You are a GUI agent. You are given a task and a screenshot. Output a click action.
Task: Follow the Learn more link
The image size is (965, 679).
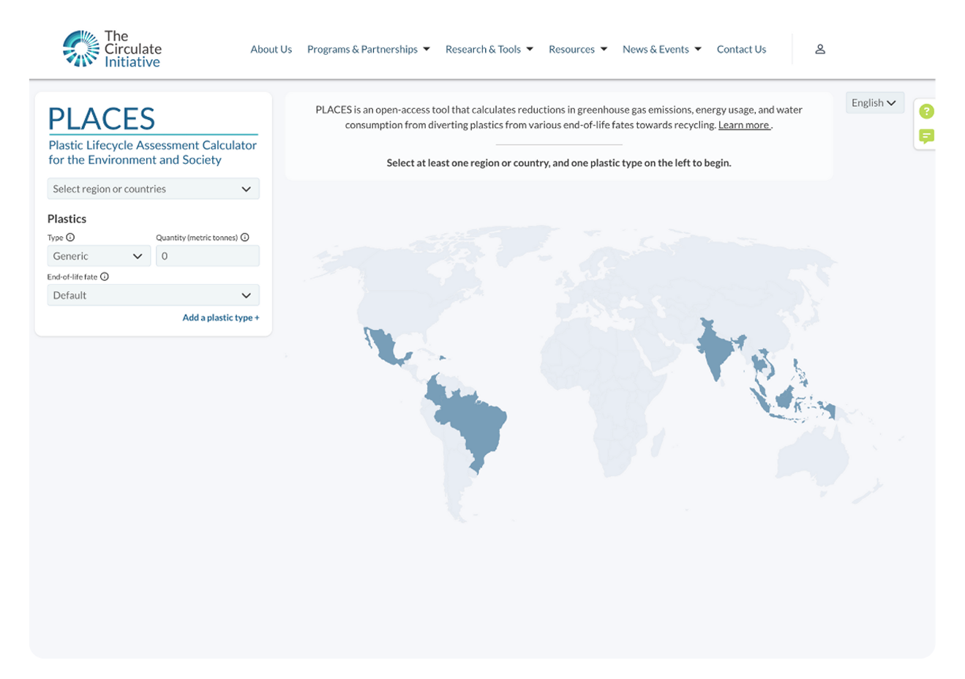point(744,125)
